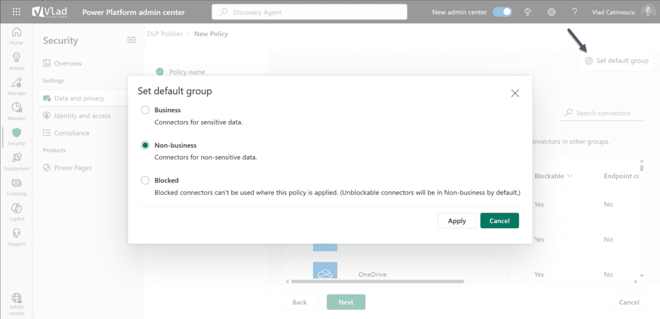This screenshot has height=319, width=660.
Task: Open the help question mark icon
Action: click(574, 12)
